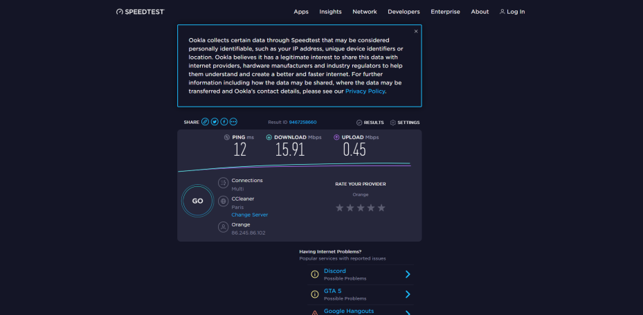Image resolution: width=643 pixels, height=315 pixels.
Task: Open the Privacy Policy link
Action: coord(365,91)
